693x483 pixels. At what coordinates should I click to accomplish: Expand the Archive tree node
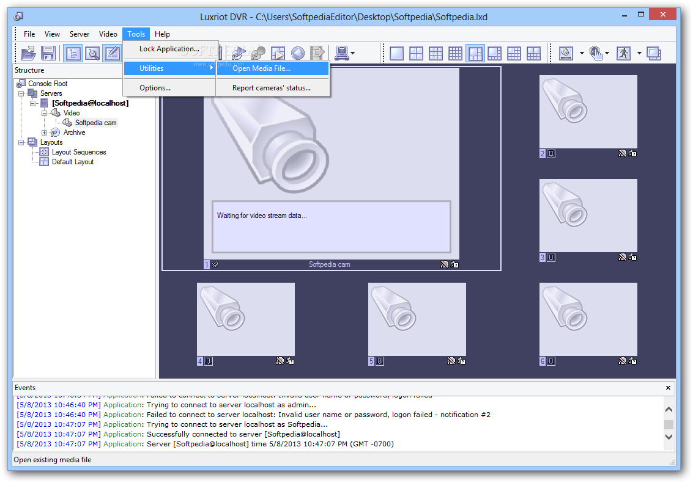(44, 133)
